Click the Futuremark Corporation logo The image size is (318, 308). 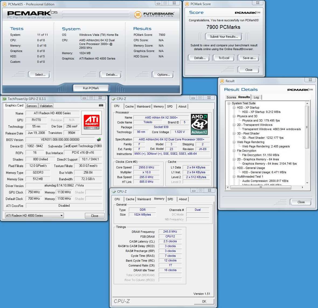pos(154,14)
